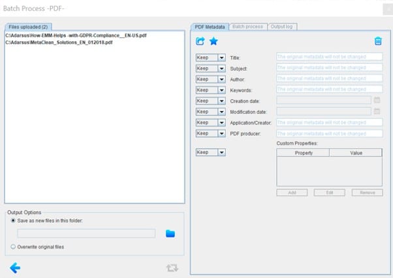Screen dimensions: 393x278
Task: Click the Remove custom property button
Action: (367, 193)
